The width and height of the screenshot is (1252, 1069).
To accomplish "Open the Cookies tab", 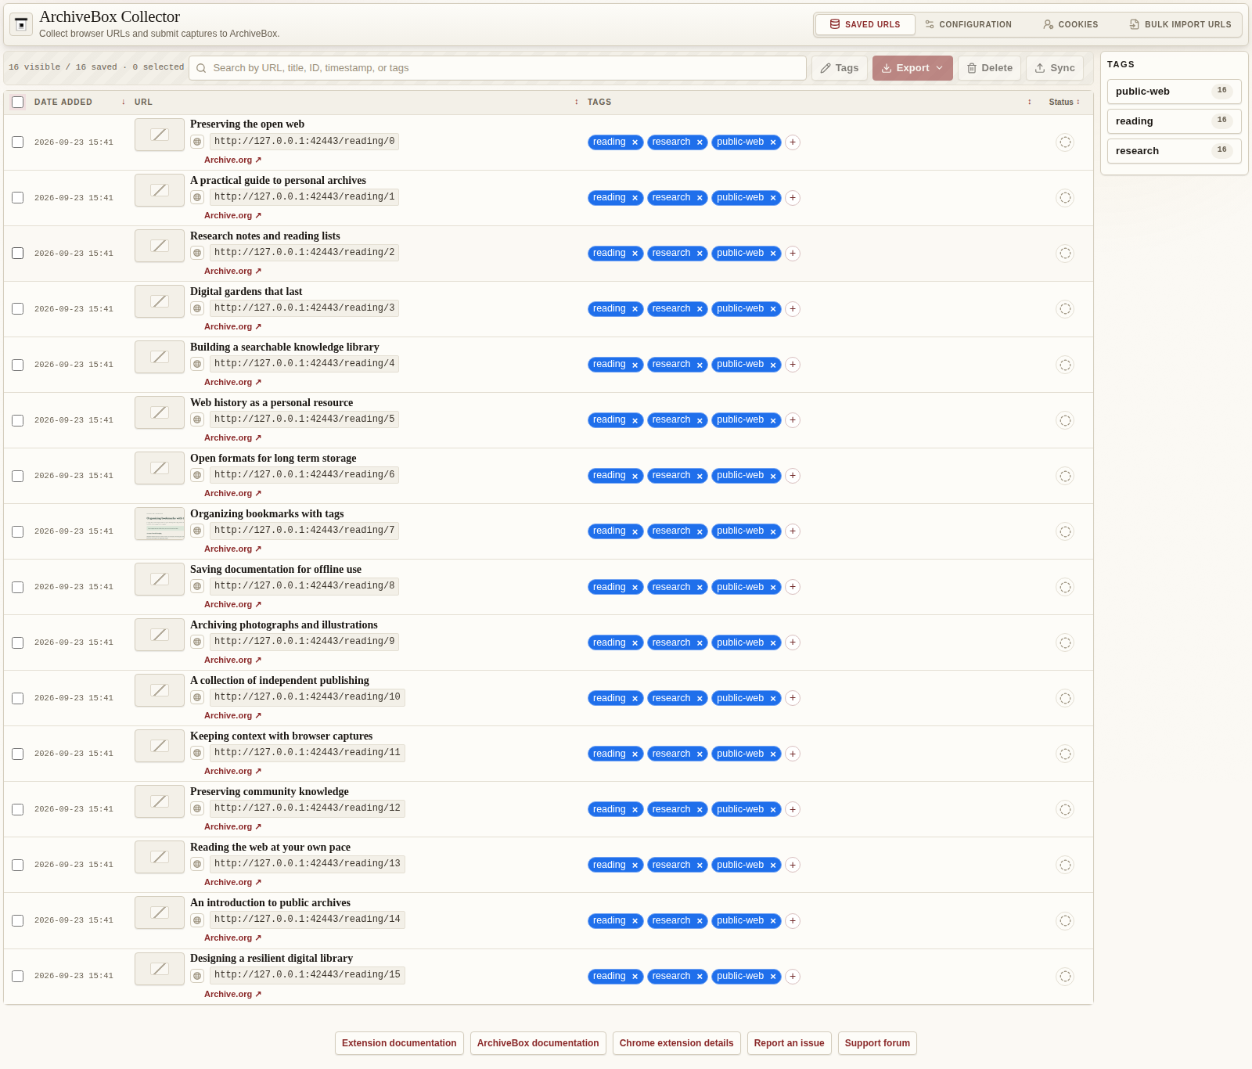I will [x=1070, y=24].
